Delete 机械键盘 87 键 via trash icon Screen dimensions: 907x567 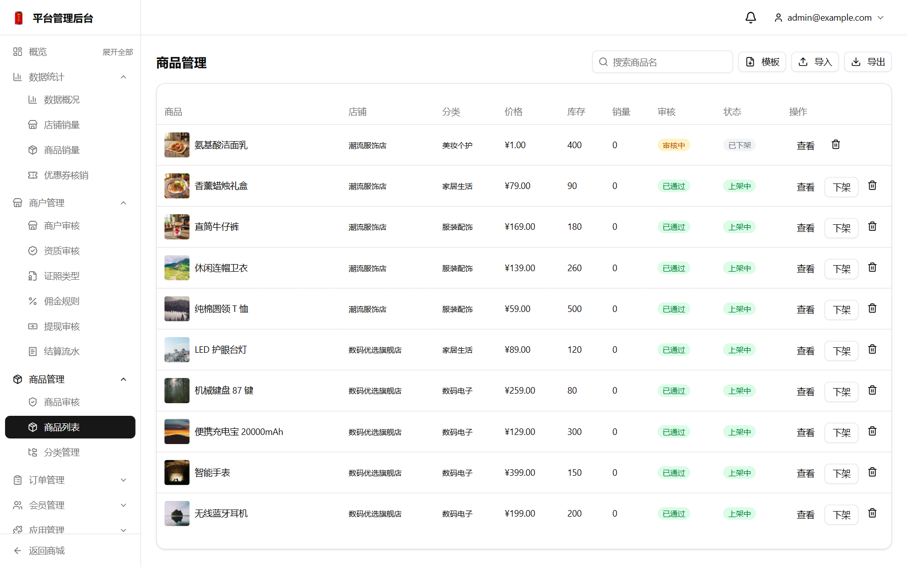pos(872,390)
